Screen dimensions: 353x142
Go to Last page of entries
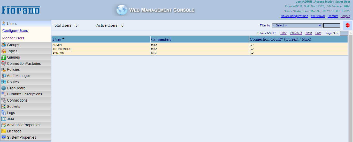click(x=318, y=33)
